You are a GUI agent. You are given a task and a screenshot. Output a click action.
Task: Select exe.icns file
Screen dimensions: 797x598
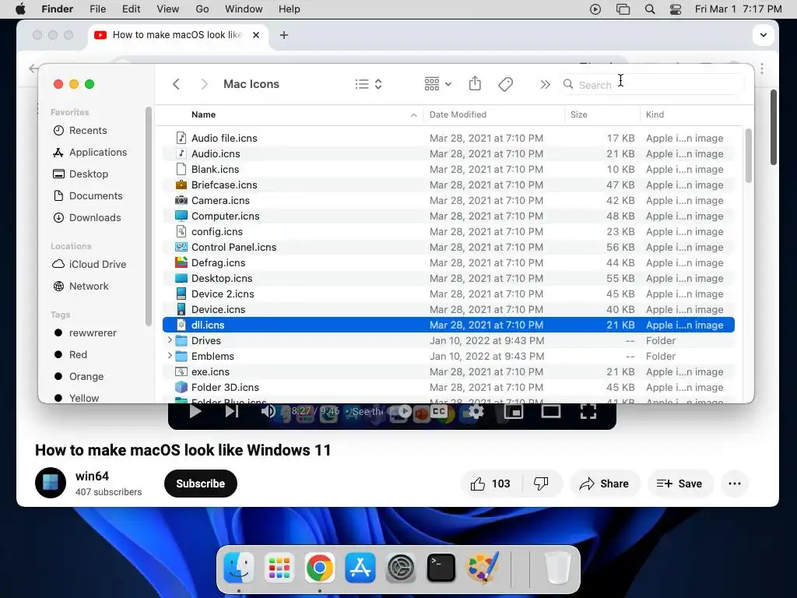(448, 371)
